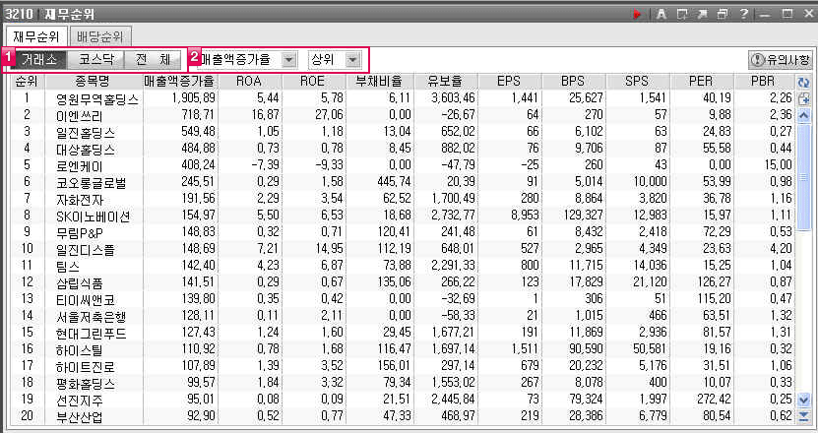This screenshot has height=433, width=818.
Task: Sort by the 순위 column header
Action: pos(28,82)
